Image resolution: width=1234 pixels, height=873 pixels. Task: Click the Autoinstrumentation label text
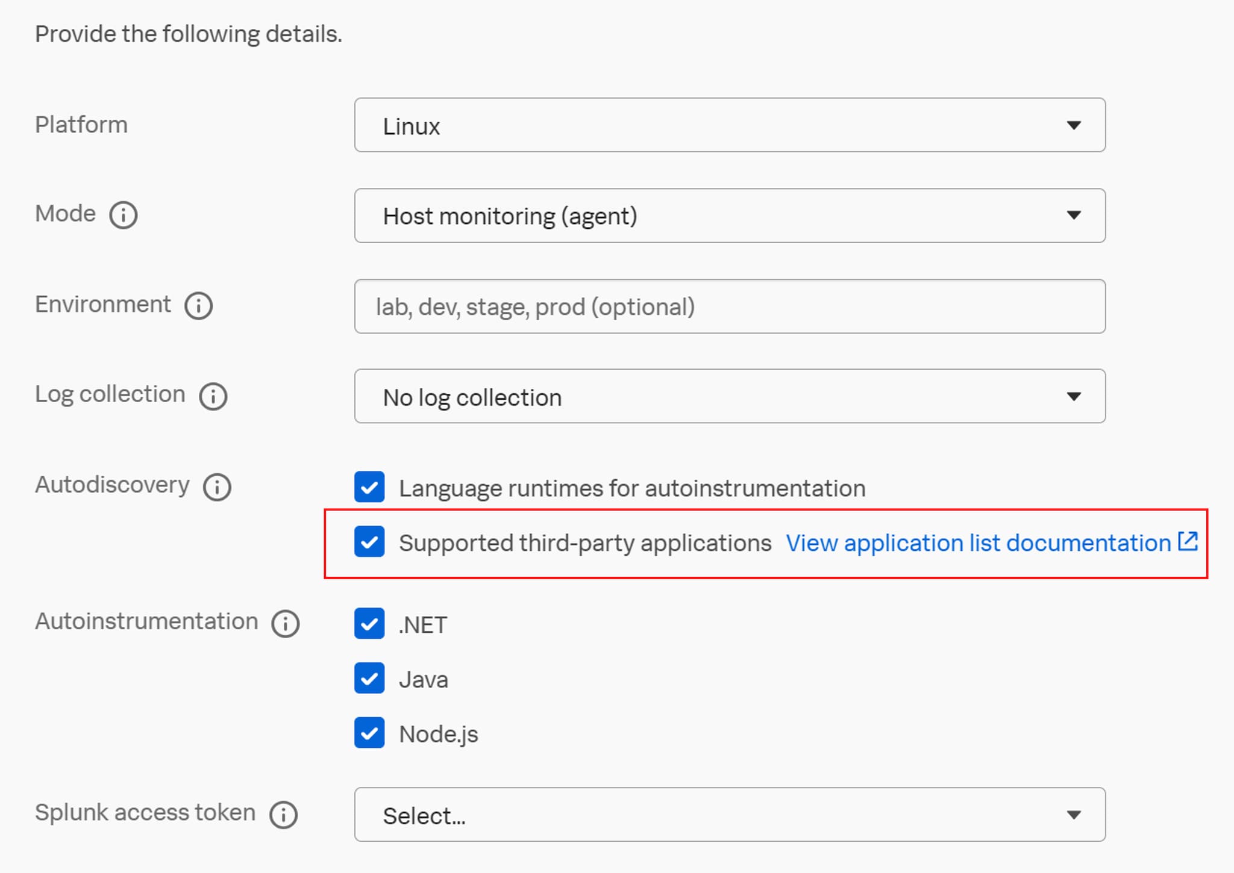point(146,621)
